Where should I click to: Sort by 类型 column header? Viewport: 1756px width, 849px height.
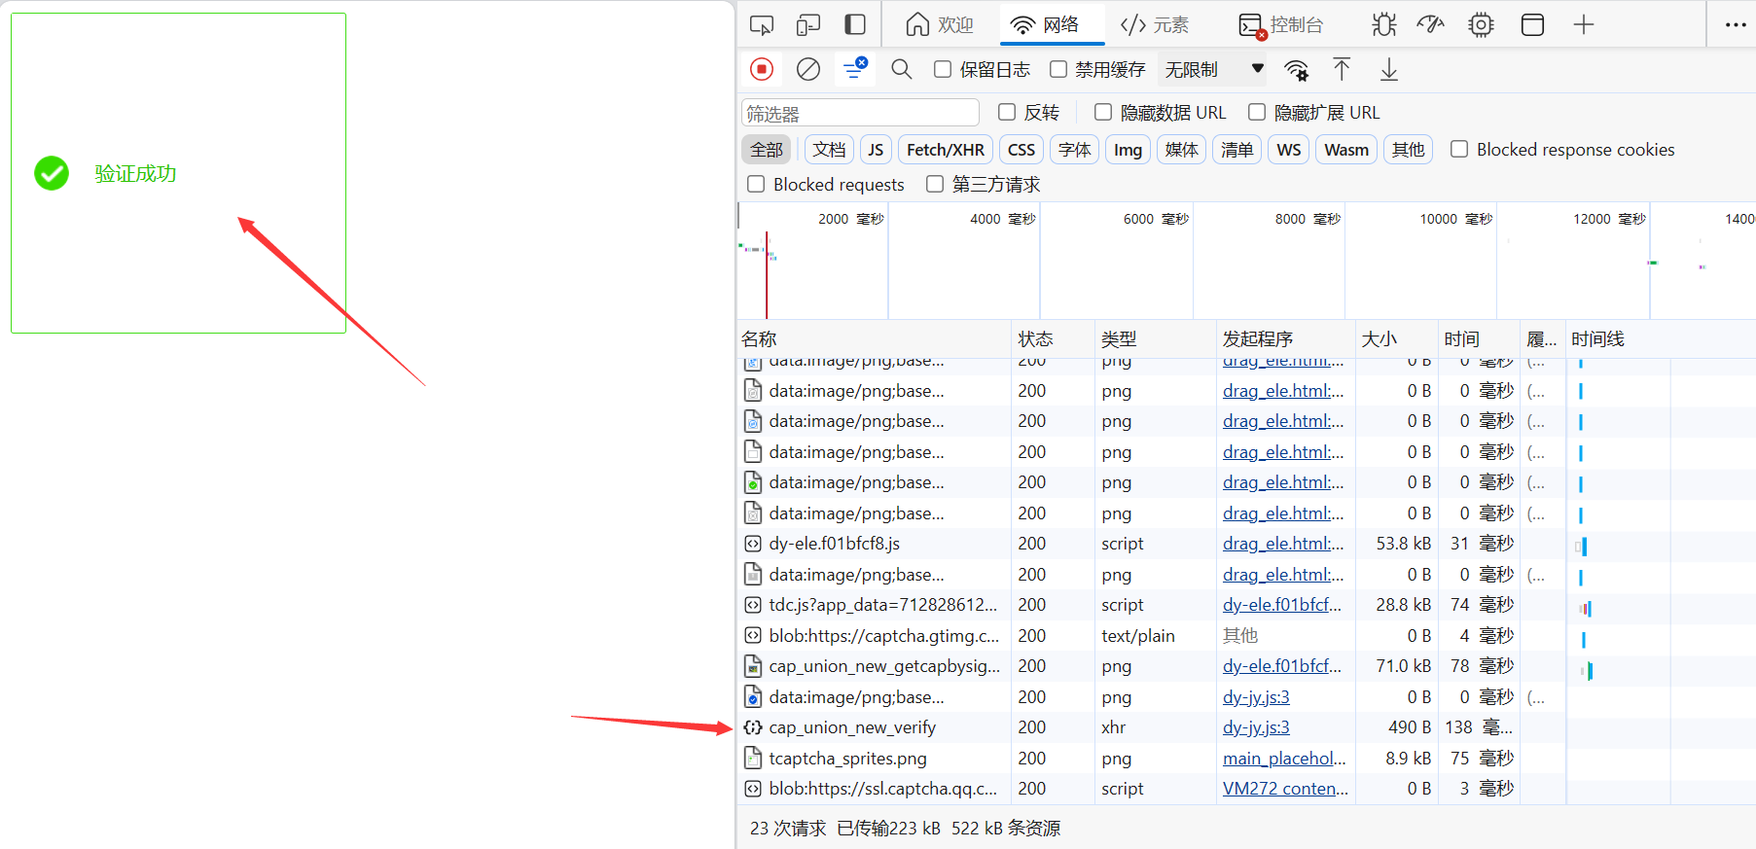point(1156,338)
